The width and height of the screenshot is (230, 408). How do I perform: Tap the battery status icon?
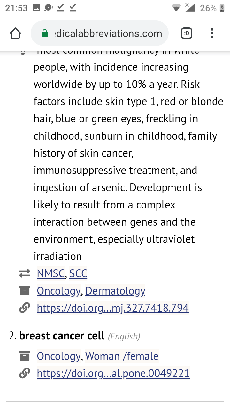(222, 8)
